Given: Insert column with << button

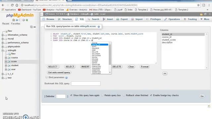Looking at the screenshot, I should (165, 73).
